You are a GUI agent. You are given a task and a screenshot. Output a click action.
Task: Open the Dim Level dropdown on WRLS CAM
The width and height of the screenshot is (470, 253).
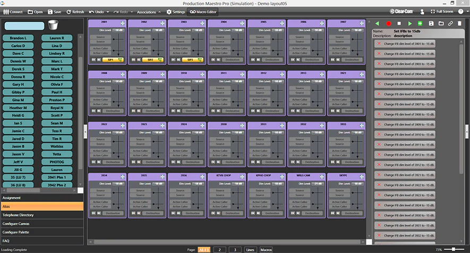317,184
